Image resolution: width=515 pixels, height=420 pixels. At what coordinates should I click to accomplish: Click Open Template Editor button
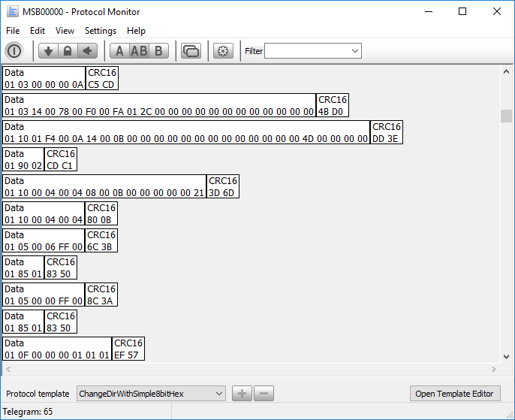tap(455, 394)
